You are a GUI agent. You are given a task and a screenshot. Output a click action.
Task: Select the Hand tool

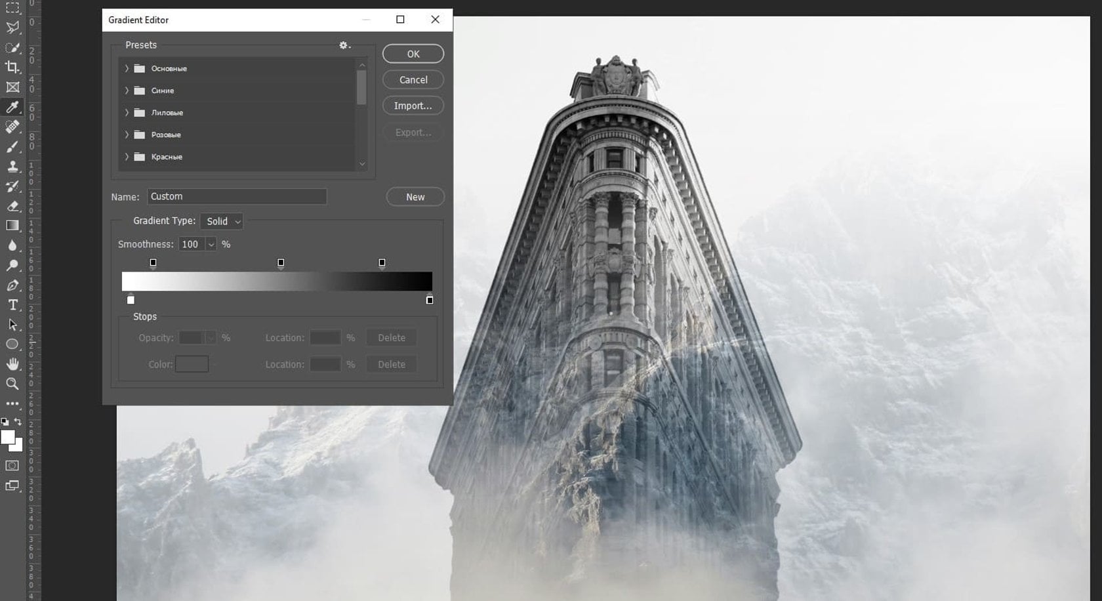click(12, 364)
